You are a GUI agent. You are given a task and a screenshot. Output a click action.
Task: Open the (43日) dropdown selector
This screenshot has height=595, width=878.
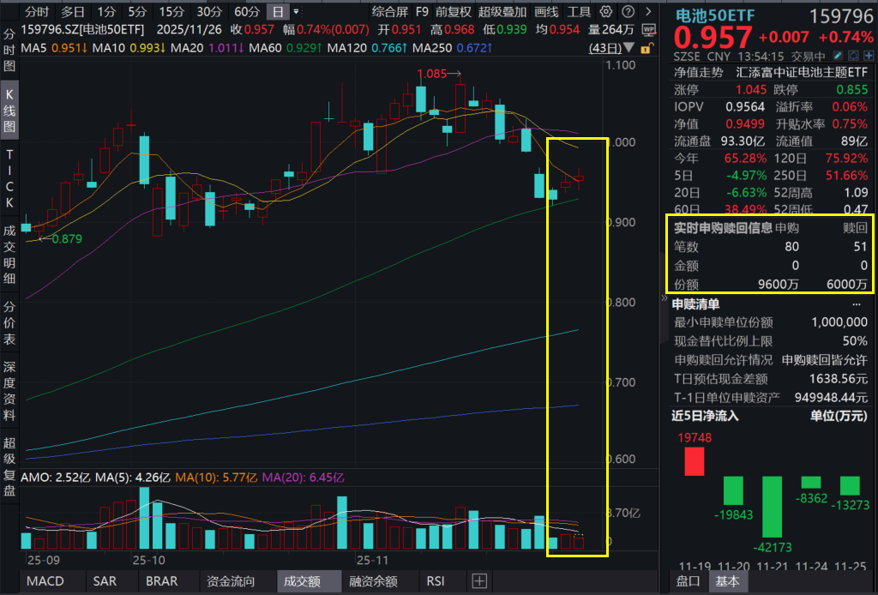pos(628,48)
